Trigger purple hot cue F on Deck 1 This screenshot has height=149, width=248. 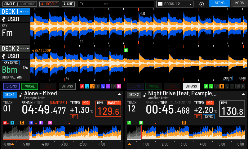[x=108, y=86]
